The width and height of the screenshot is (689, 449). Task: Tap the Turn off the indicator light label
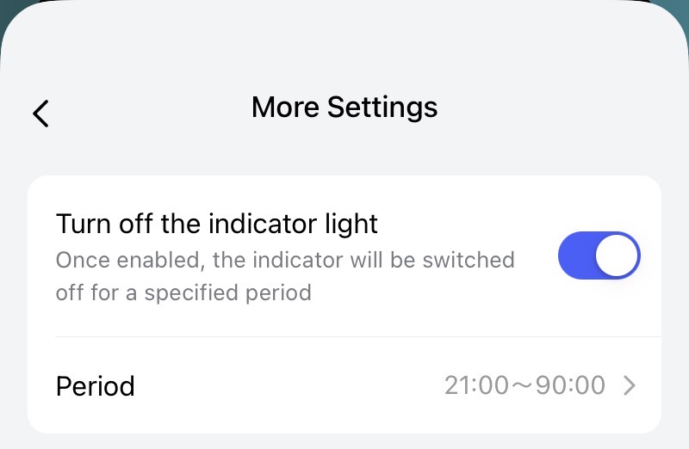(x=217, y=224)
